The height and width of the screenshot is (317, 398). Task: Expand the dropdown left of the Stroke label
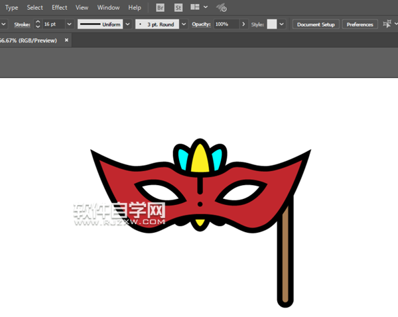(x=3, y=24)
